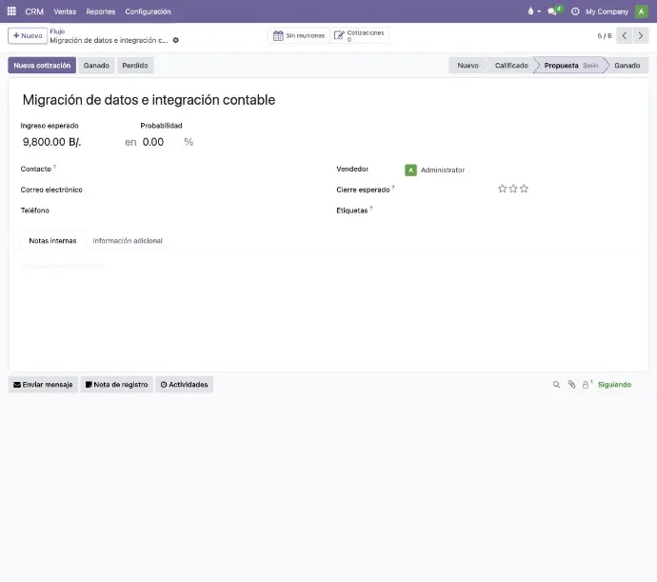Viewport: 657px width, 582px height.
Task: Click Nota de registro button
Action: [x=116, y=385]
